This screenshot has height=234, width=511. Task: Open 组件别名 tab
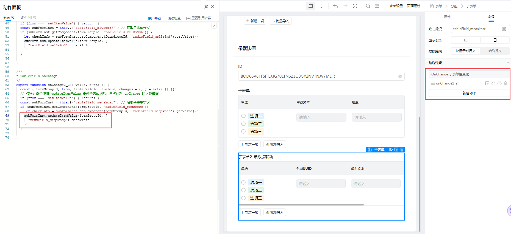[28, 18]
